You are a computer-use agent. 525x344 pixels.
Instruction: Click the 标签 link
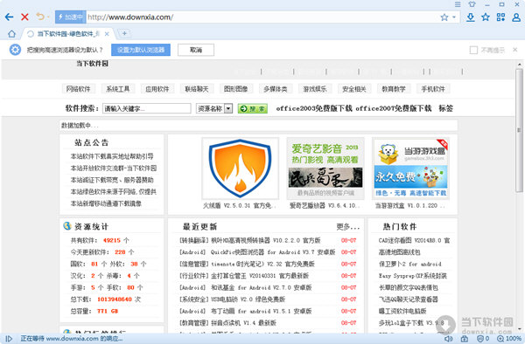point(445,108)
